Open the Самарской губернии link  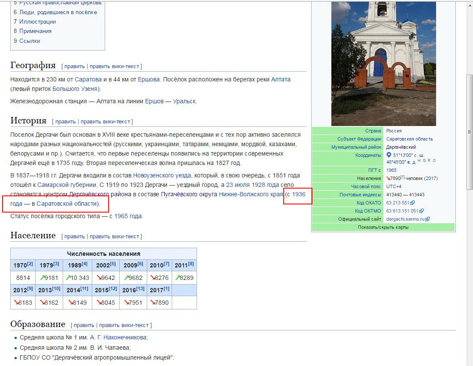(67, 185)
